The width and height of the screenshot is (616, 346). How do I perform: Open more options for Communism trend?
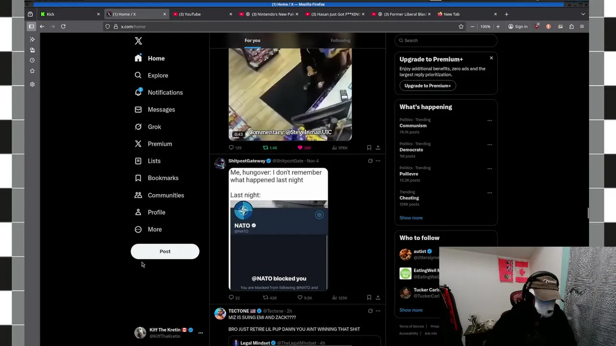coord(489,121)
